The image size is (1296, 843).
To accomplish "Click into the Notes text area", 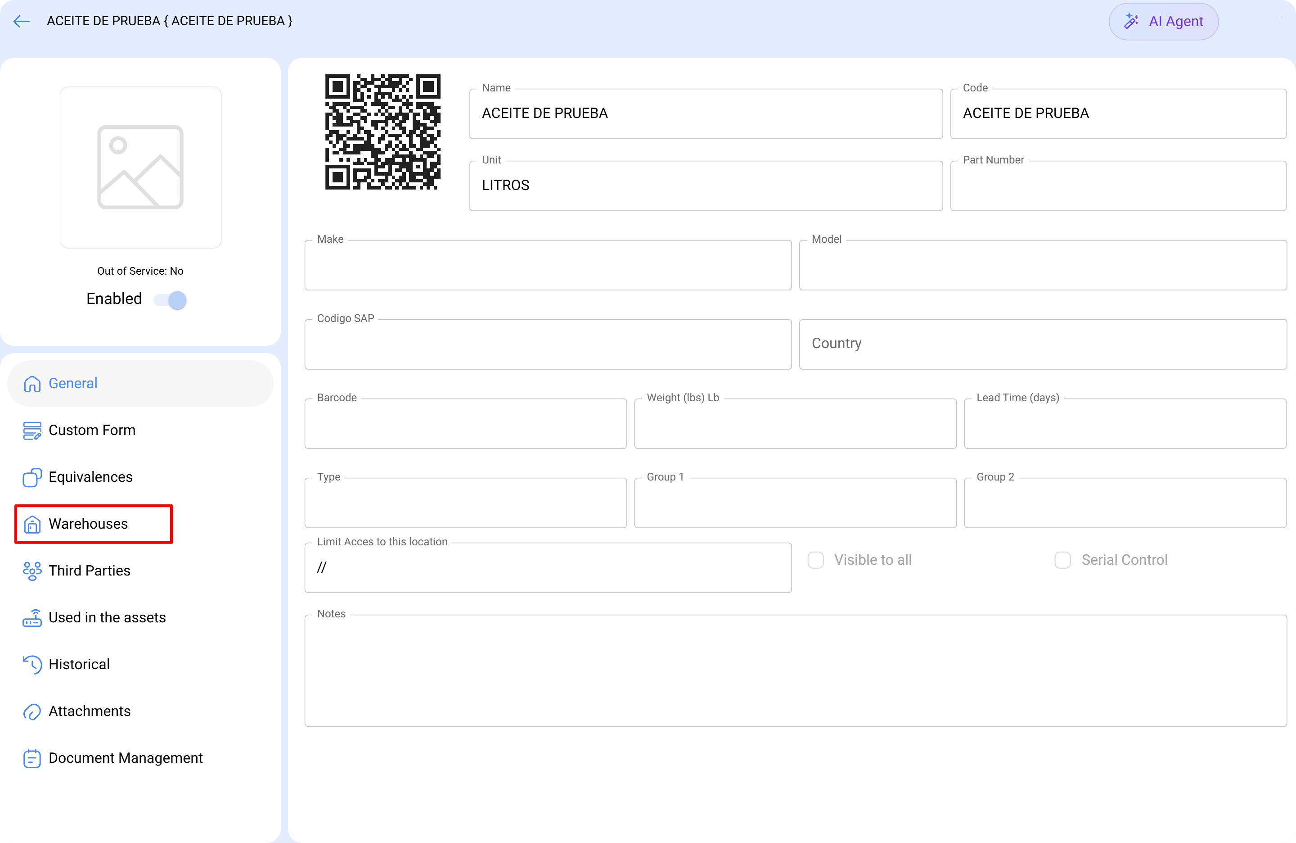I will (795, 670).
